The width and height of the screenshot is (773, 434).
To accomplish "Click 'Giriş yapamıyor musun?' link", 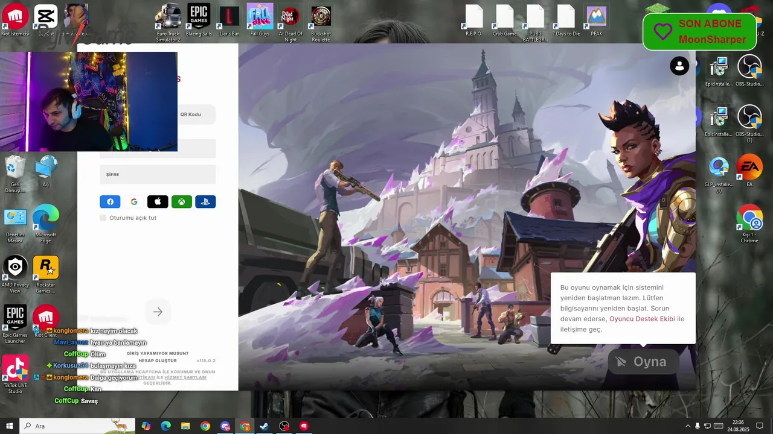I will click(158, 353).
